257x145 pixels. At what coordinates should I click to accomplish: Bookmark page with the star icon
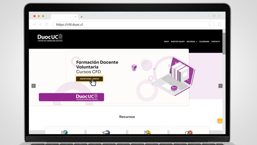[209, 24]
